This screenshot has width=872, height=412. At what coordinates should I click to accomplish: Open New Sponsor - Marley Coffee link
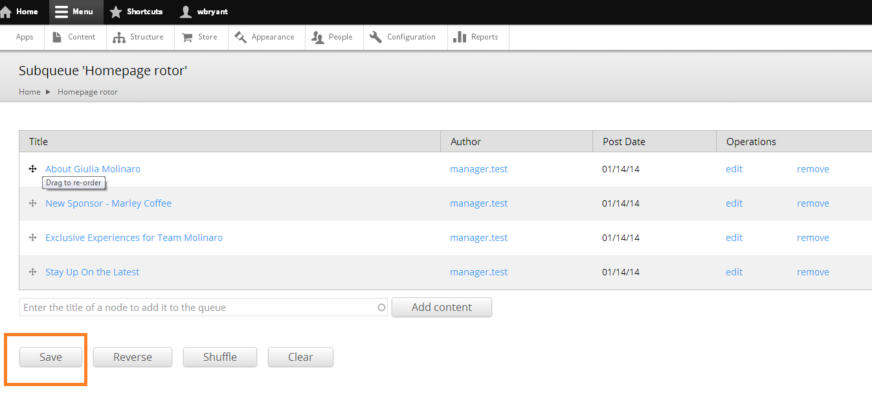(108, 203)
